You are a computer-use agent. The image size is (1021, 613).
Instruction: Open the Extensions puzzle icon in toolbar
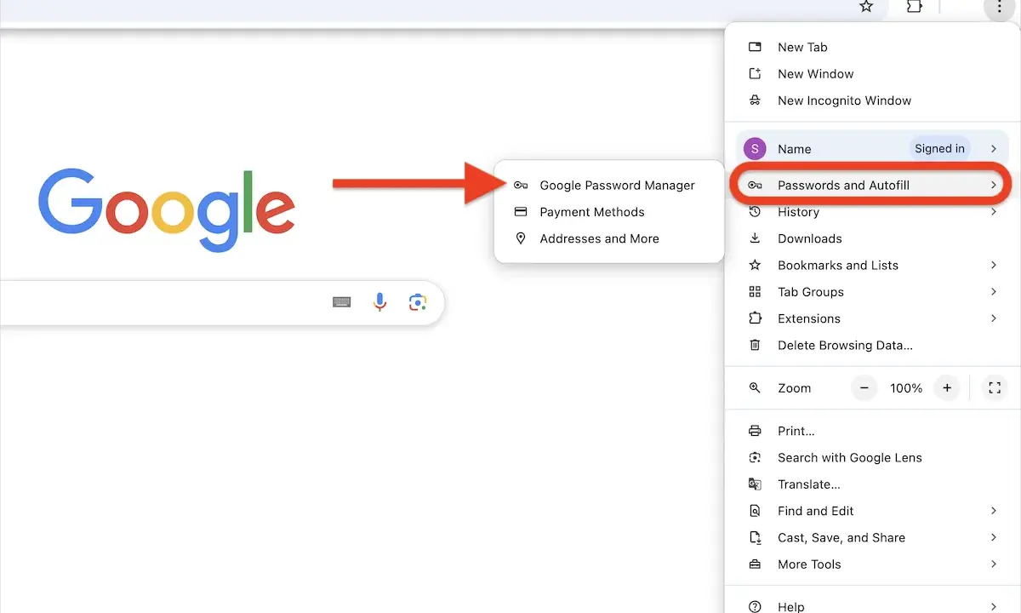[914, 7]
